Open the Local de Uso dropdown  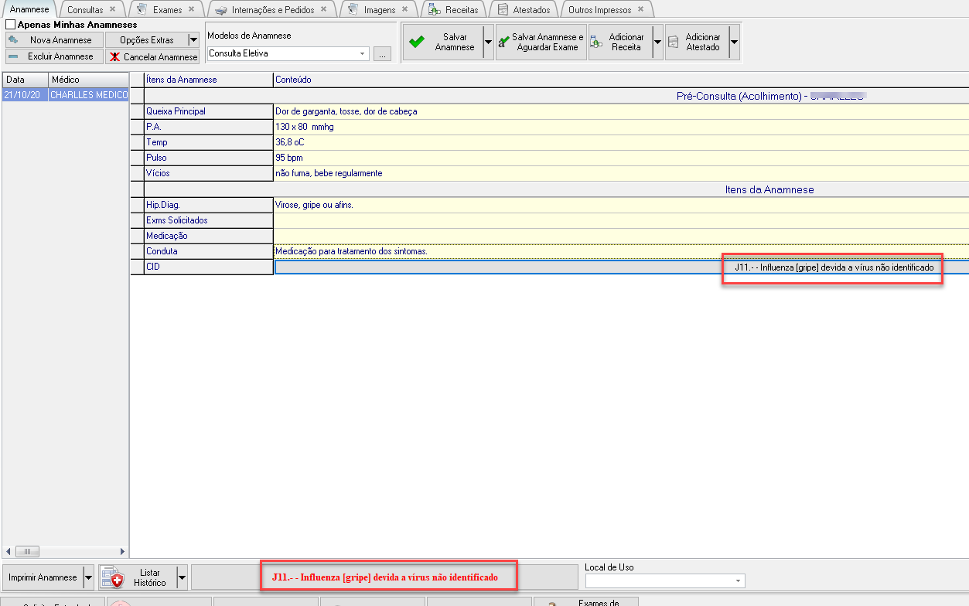738,580
